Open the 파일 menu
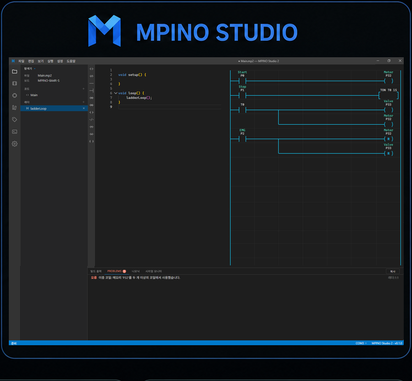The width and height of the screenshot is (412, 381). pos(21,61)
